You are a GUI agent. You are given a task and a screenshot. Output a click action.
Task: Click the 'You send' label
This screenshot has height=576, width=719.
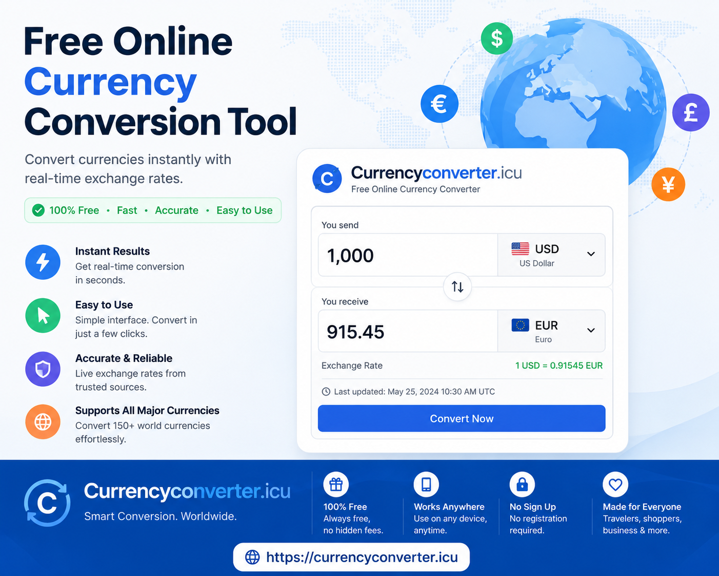click(x=340, y=225)
